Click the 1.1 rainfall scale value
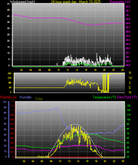 (12, 106)
